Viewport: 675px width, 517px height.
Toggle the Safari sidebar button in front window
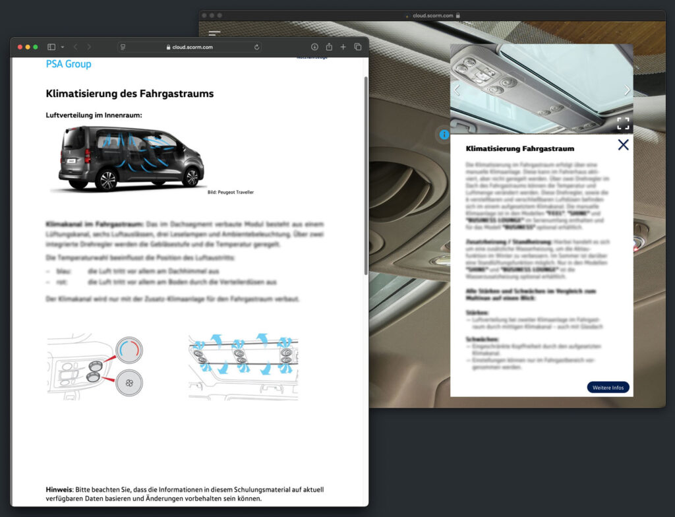pos(51,47)
